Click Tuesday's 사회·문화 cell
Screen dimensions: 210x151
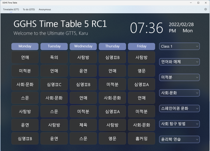(54, 98)
